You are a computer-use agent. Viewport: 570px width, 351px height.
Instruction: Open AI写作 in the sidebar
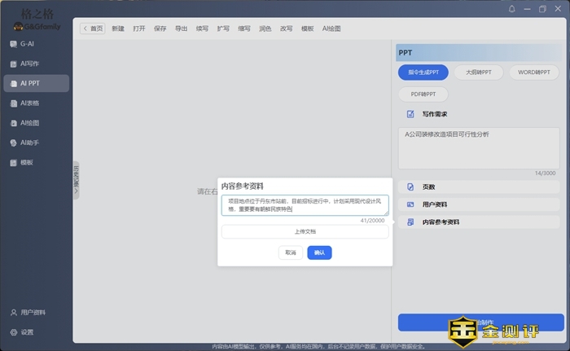point(29,64)
